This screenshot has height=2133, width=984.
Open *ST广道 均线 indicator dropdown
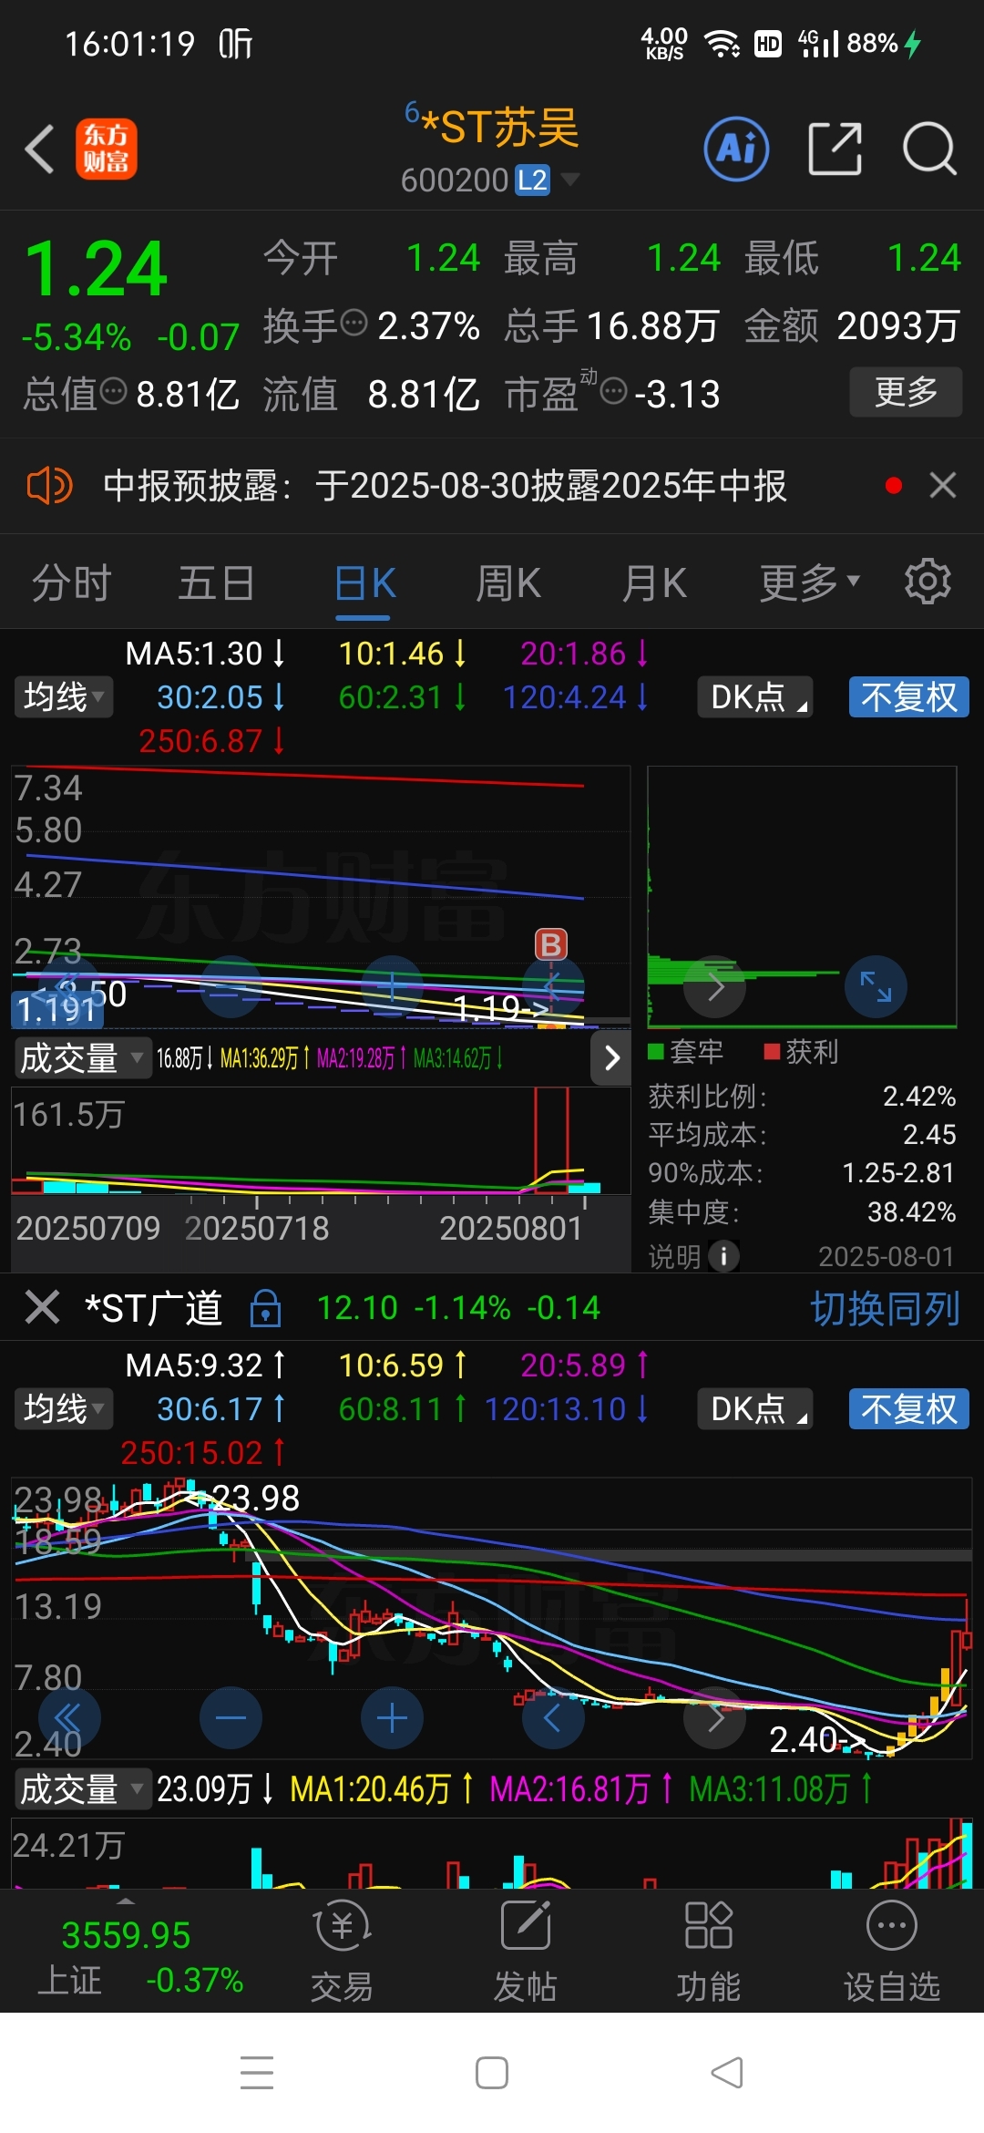[x=64, y=1409]
